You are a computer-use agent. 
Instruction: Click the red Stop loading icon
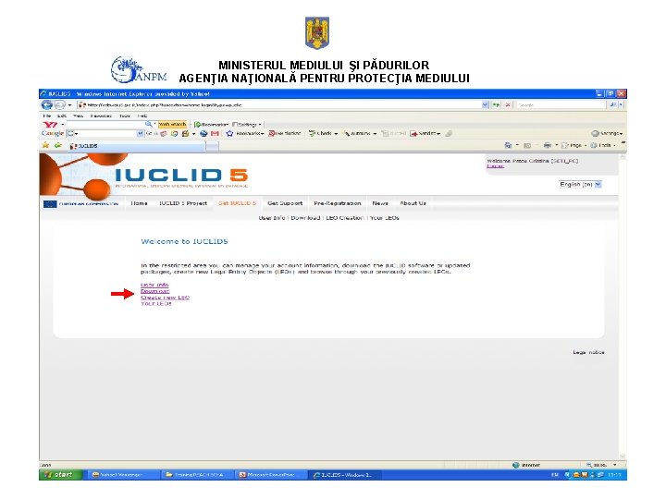click(x=508, y=104)
